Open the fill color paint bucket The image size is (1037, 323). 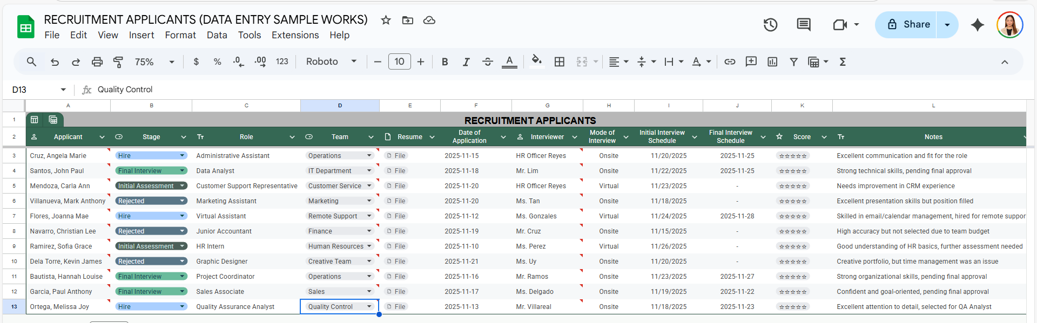(536, 61)
